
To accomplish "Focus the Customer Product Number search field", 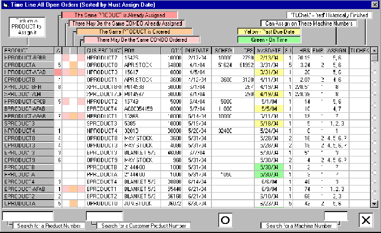I will tap(104, 216).
